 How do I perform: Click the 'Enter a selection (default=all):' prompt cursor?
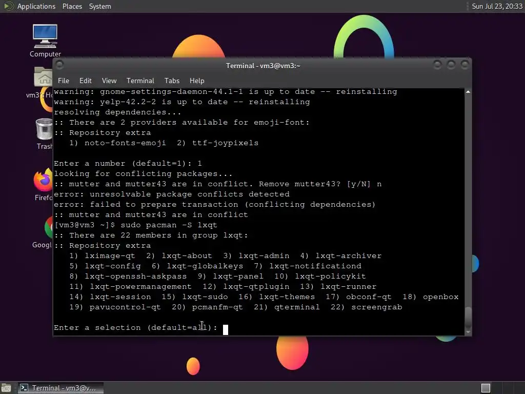(x=226, y=330)
